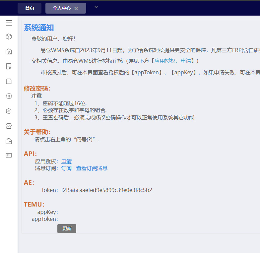Click the 尊敬的用户，您好 greeting text
260x253 pixels.
[53, 38]
